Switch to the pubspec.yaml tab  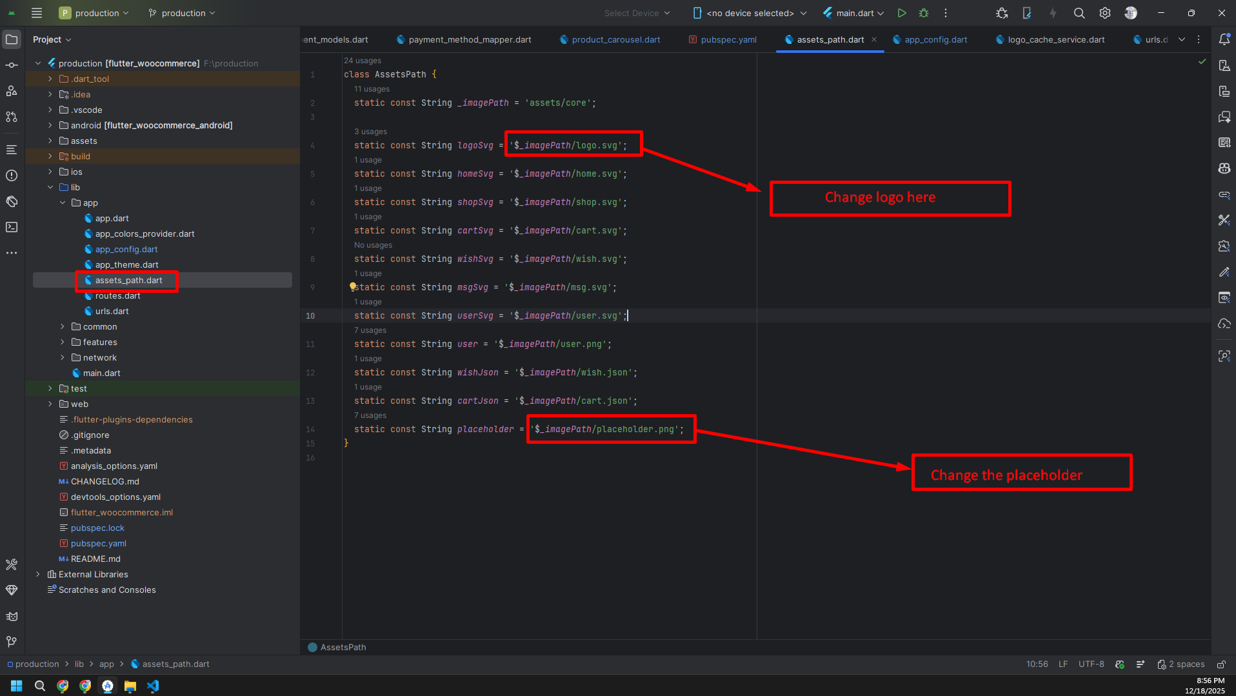pyautogui.click(x=728, y=39)
